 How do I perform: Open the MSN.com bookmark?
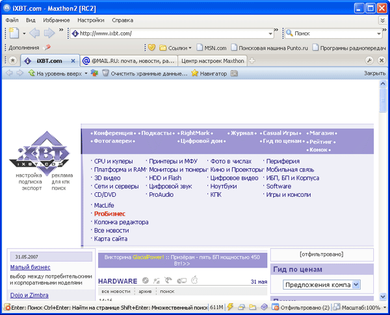(211, 47)
